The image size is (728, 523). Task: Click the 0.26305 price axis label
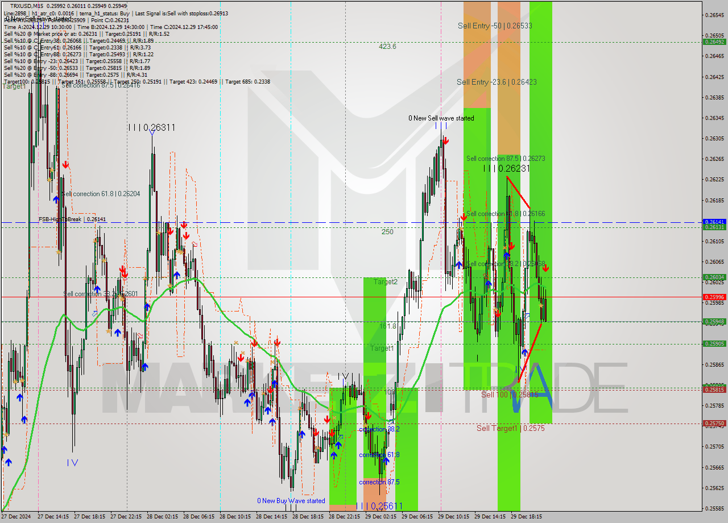715,138
